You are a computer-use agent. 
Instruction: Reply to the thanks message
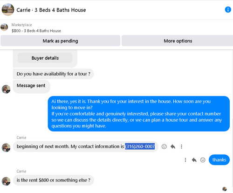pyautogui.click(x=194, y=160)
